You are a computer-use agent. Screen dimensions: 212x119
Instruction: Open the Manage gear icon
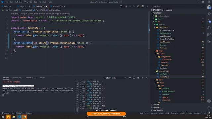(x=209, y=108)
